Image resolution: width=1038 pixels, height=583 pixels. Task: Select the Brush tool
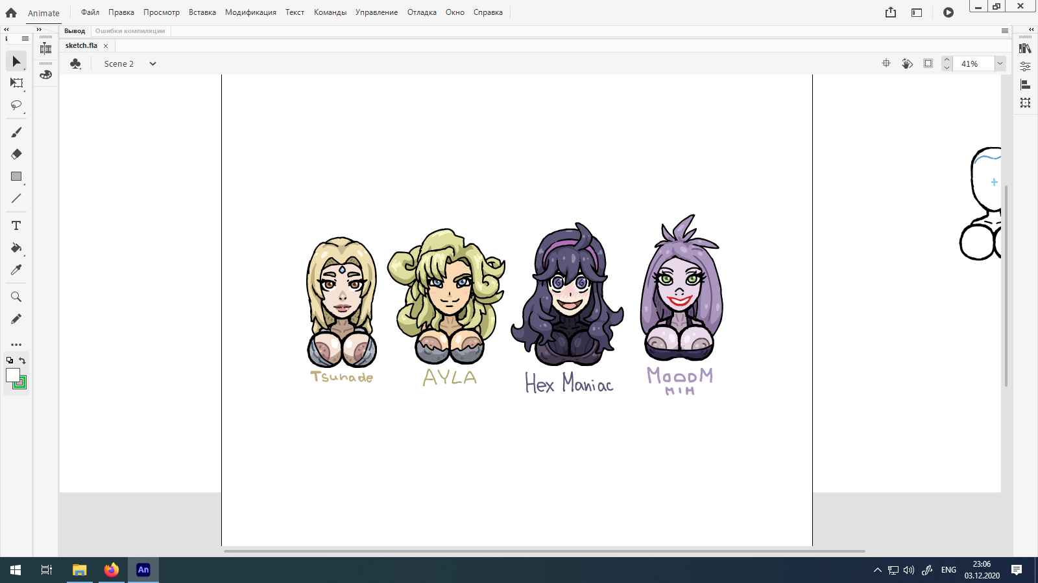point(16,132)
